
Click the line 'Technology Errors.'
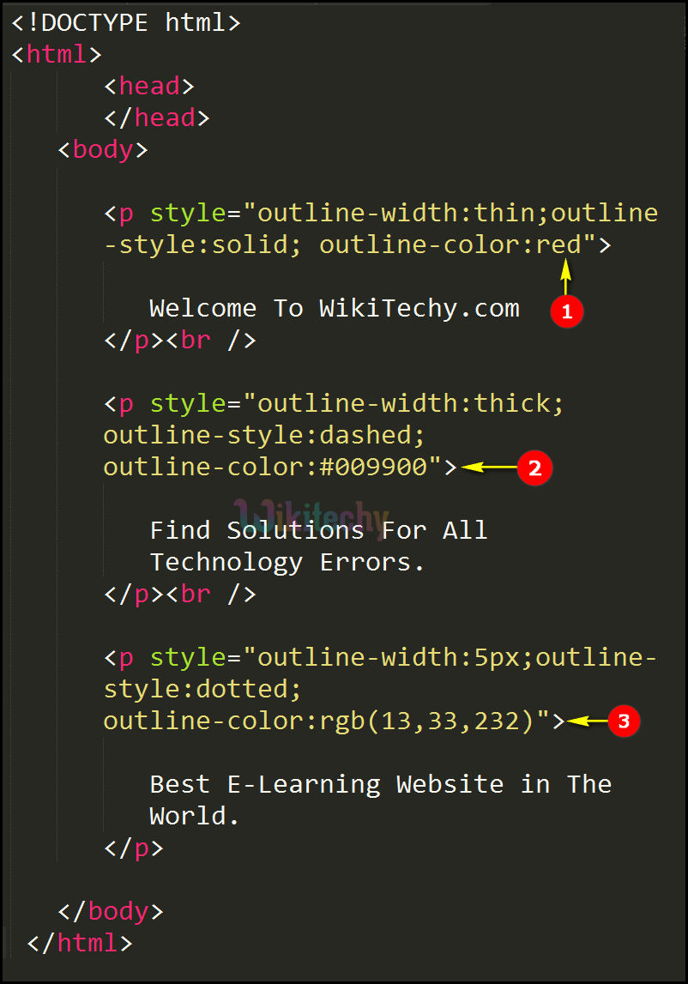(287, 562)
